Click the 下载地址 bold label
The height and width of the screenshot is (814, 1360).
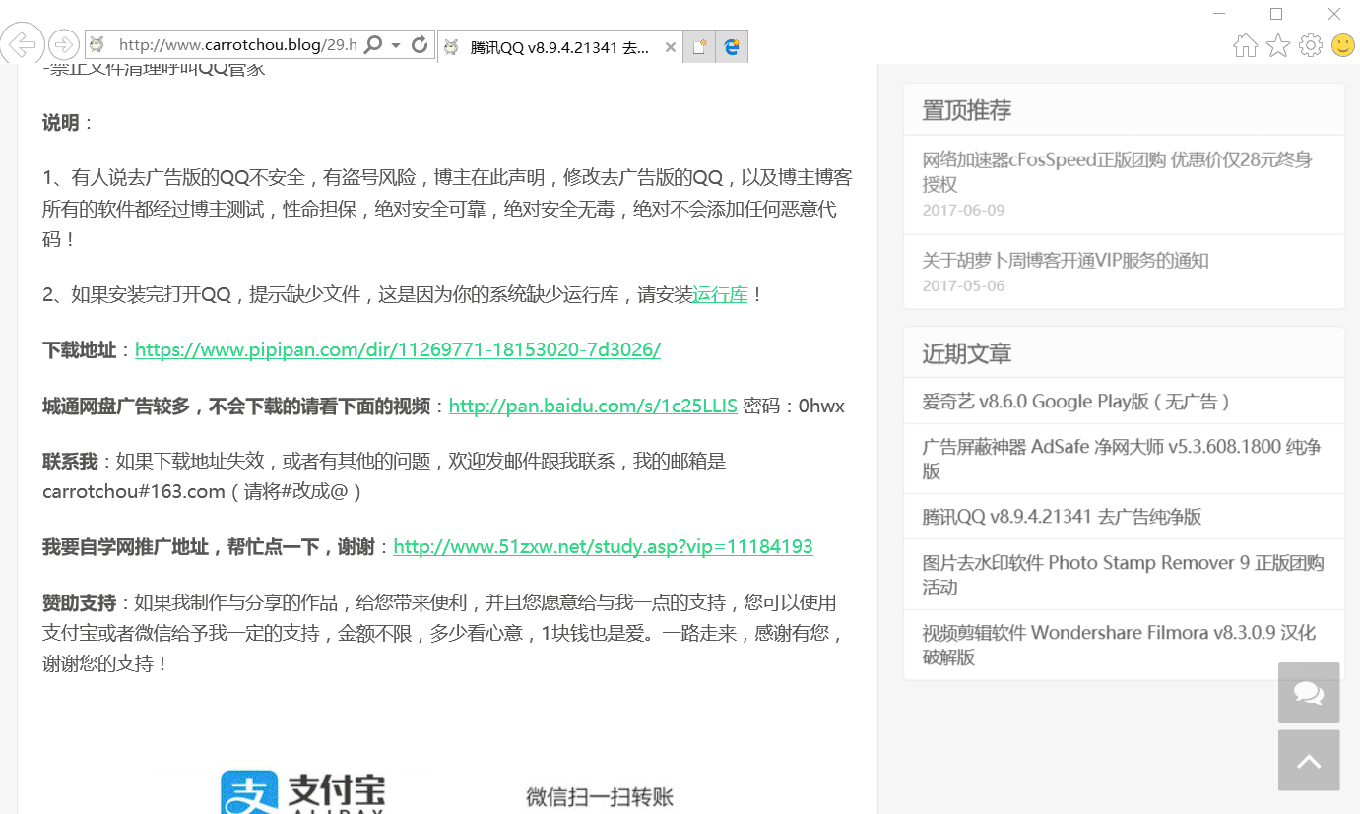tap(79, 349)
